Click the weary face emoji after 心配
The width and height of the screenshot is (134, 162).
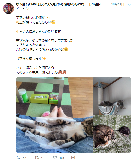(x=66, y=49)
